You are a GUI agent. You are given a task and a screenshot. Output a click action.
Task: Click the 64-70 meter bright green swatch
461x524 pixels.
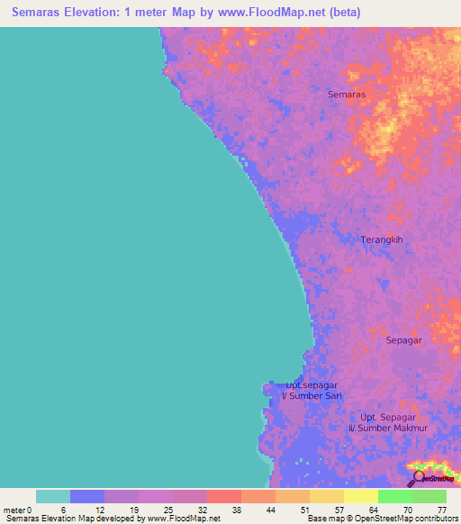pos(395,497)
